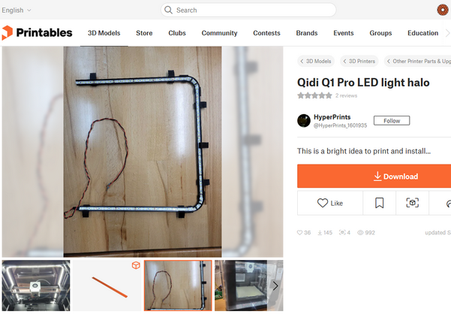Open the Store menu item

(x=144, y=33)
